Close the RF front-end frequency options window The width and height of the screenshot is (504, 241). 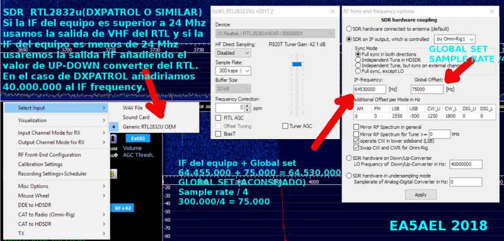pyautogui.click(x=492, y=11)
